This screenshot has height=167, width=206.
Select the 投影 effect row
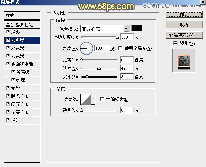point(22,32)
